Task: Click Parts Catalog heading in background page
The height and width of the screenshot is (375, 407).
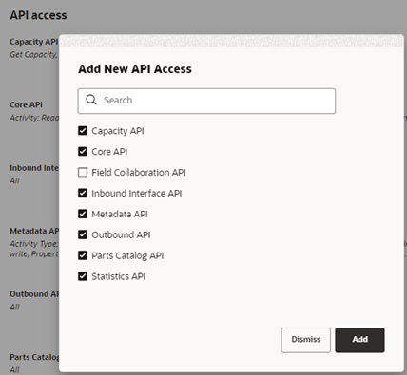Action: click(x=34, y=357)
